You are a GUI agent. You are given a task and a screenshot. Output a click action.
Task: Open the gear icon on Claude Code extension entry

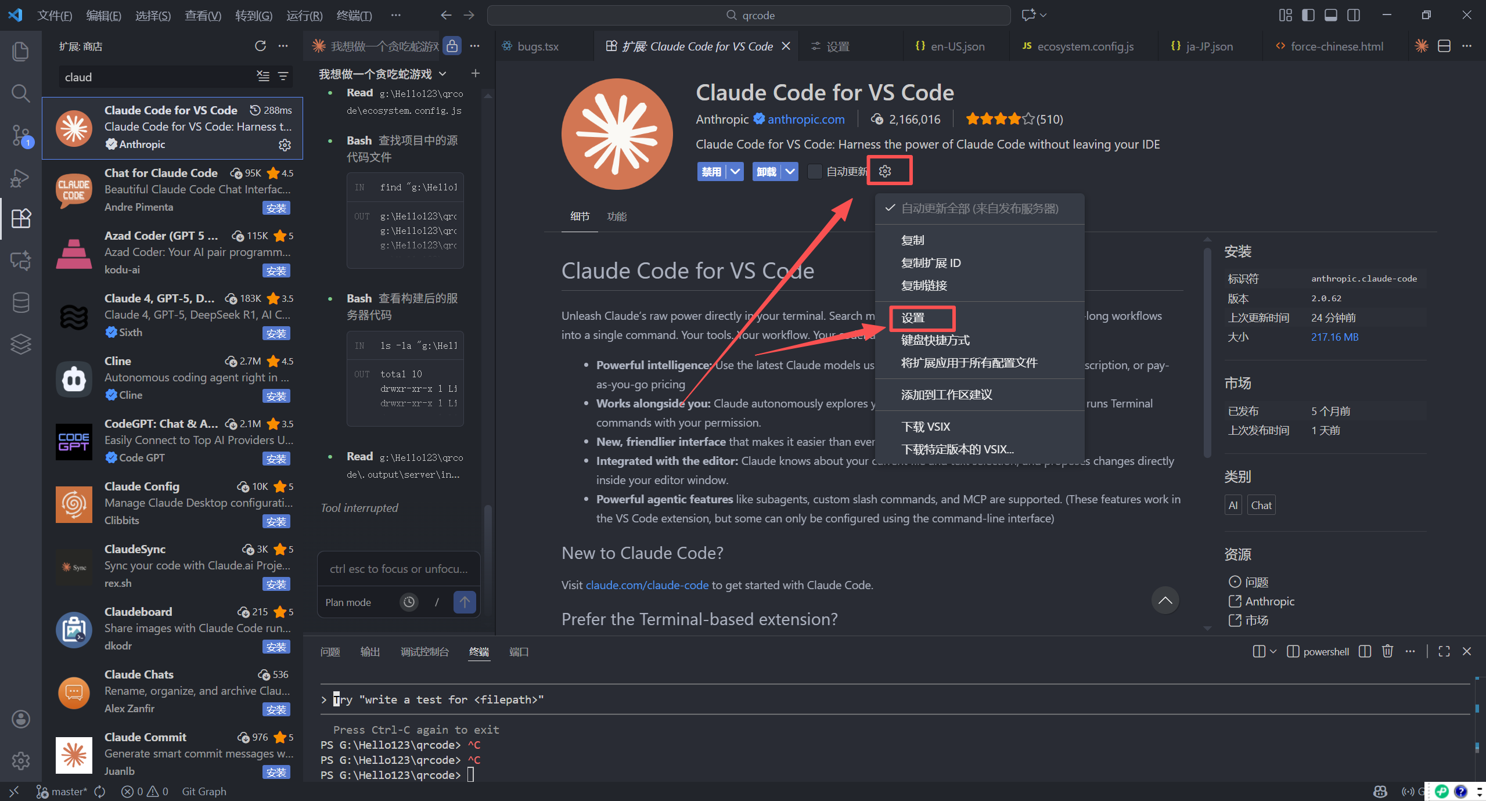pyautogui.click(x=285, y=145)
